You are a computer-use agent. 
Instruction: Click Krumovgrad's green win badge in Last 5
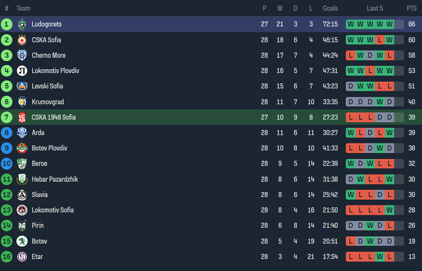click(x=380, y=102)
